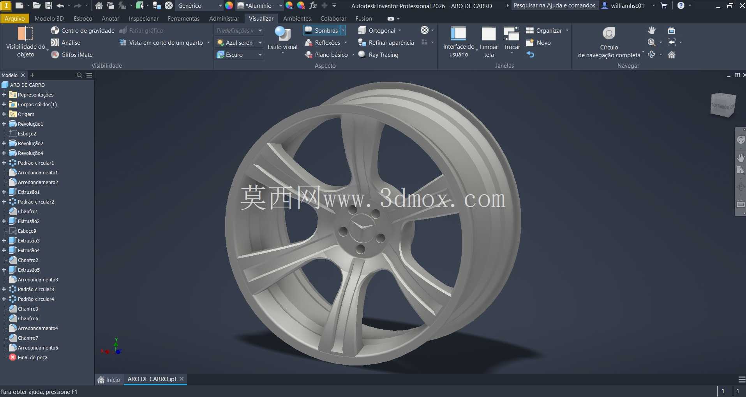Click Limpar tela button
Screen dimensions: 746x397
(x=489, y=42)
